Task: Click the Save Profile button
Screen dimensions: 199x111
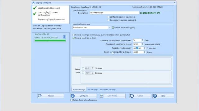Action: click(x=112, y=96)
